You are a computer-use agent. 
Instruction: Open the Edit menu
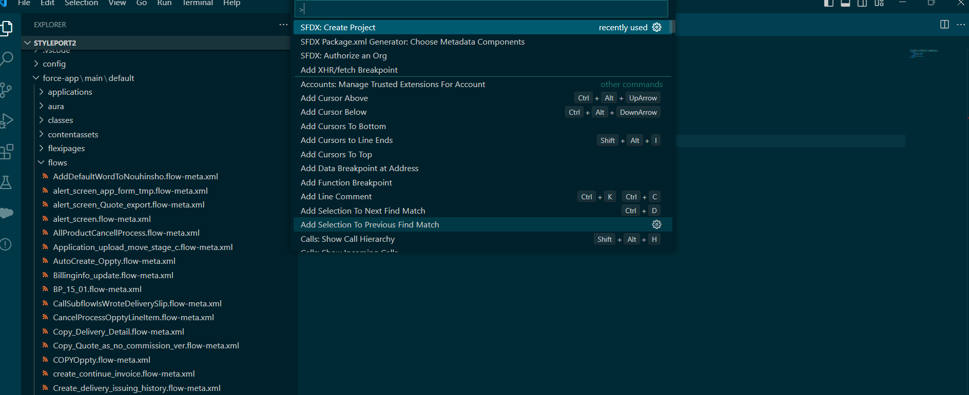[47, 3]
